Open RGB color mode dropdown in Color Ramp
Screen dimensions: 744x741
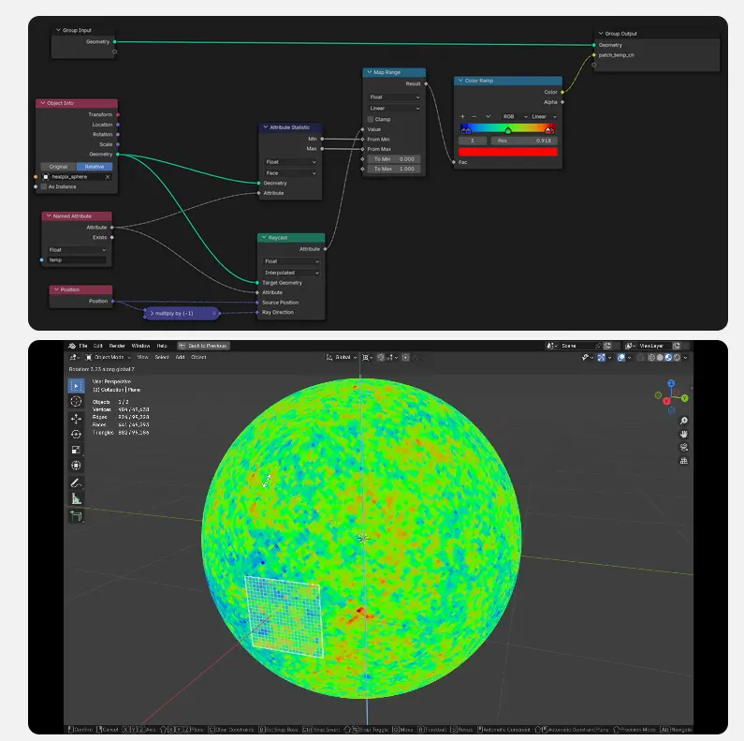click(x=513, y=116)
